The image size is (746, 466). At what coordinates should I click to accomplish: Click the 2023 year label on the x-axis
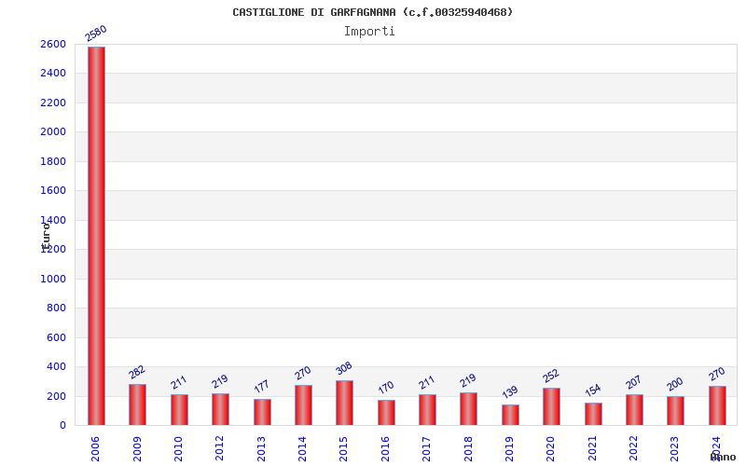pos(674,449)
